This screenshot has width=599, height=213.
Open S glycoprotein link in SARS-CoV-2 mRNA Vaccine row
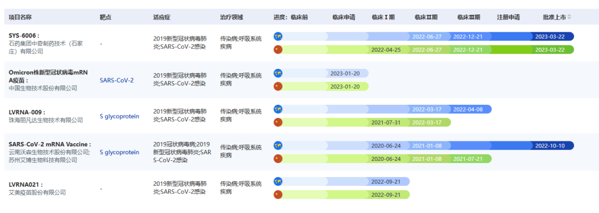point(119,153)
